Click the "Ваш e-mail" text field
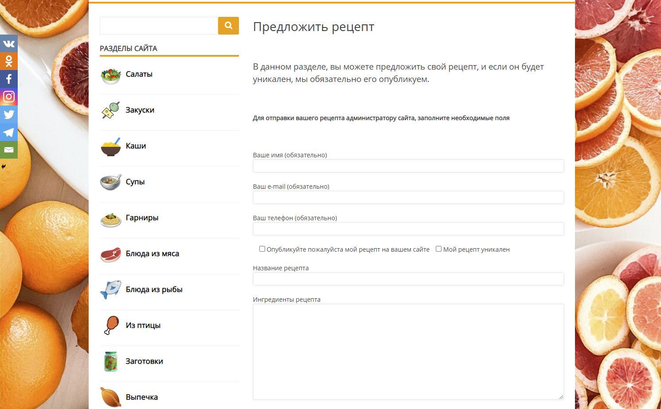This screenshot has width=661, height=409. click(x=408, y=198)
